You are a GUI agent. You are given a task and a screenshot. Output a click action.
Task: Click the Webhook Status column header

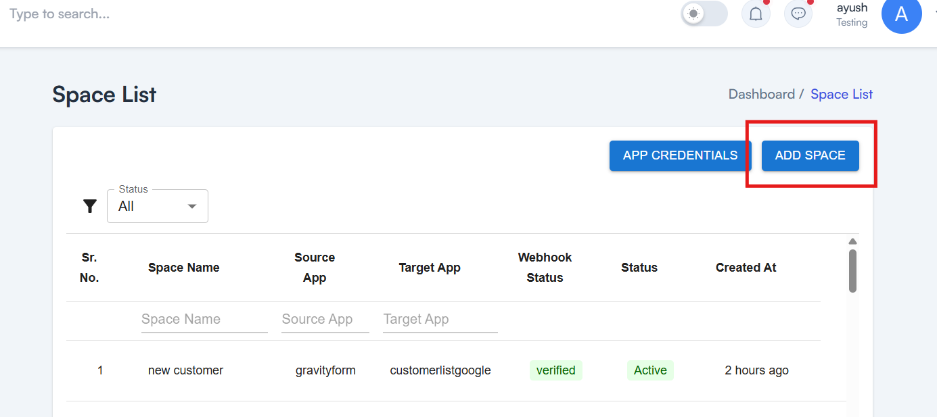click(545, 268)
